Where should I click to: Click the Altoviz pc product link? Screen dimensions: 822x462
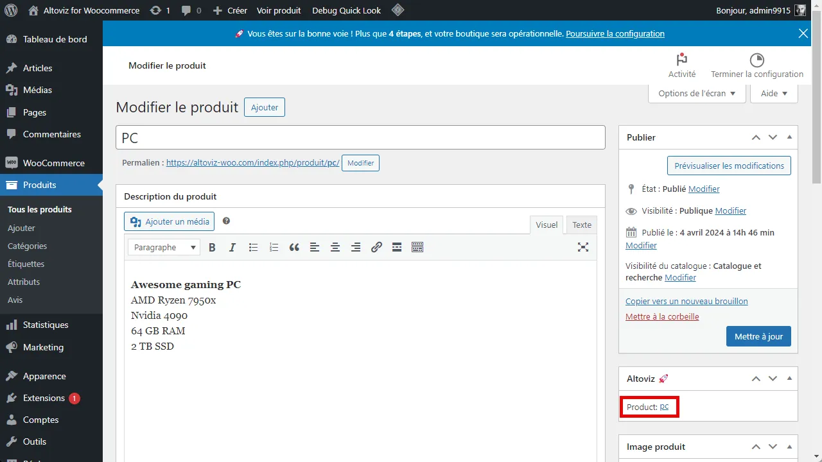(x=664, y=407)
